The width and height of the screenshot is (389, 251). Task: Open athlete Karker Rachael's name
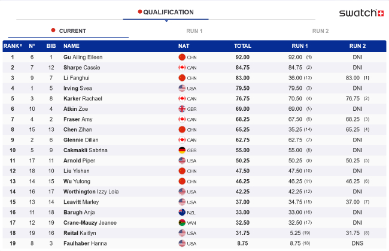point(83,98)
